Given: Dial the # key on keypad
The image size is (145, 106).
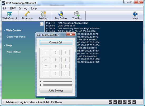Looking at the screenshot, I should (x=65, y=73).
